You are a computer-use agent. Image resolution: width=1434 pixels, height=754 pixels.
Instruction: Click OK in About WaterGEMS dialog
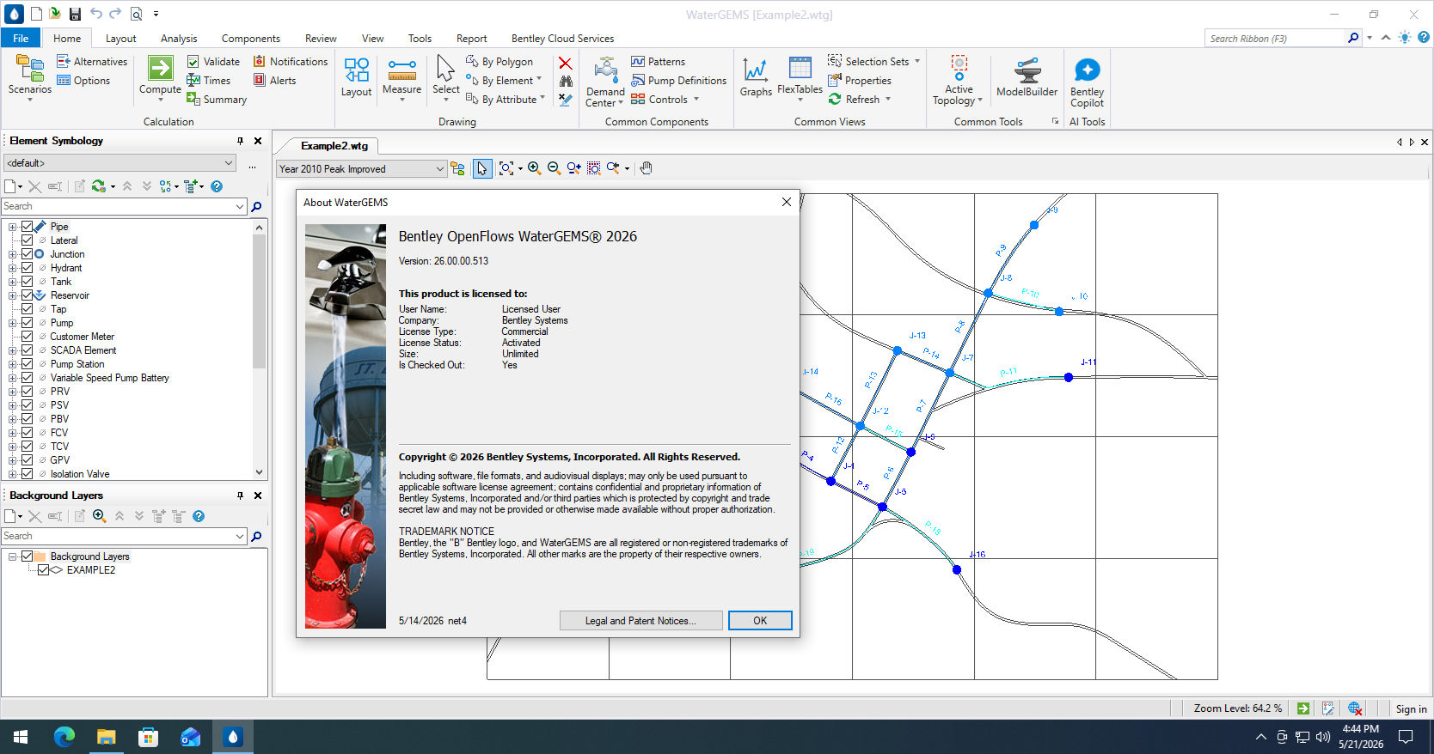coord(760,621)
